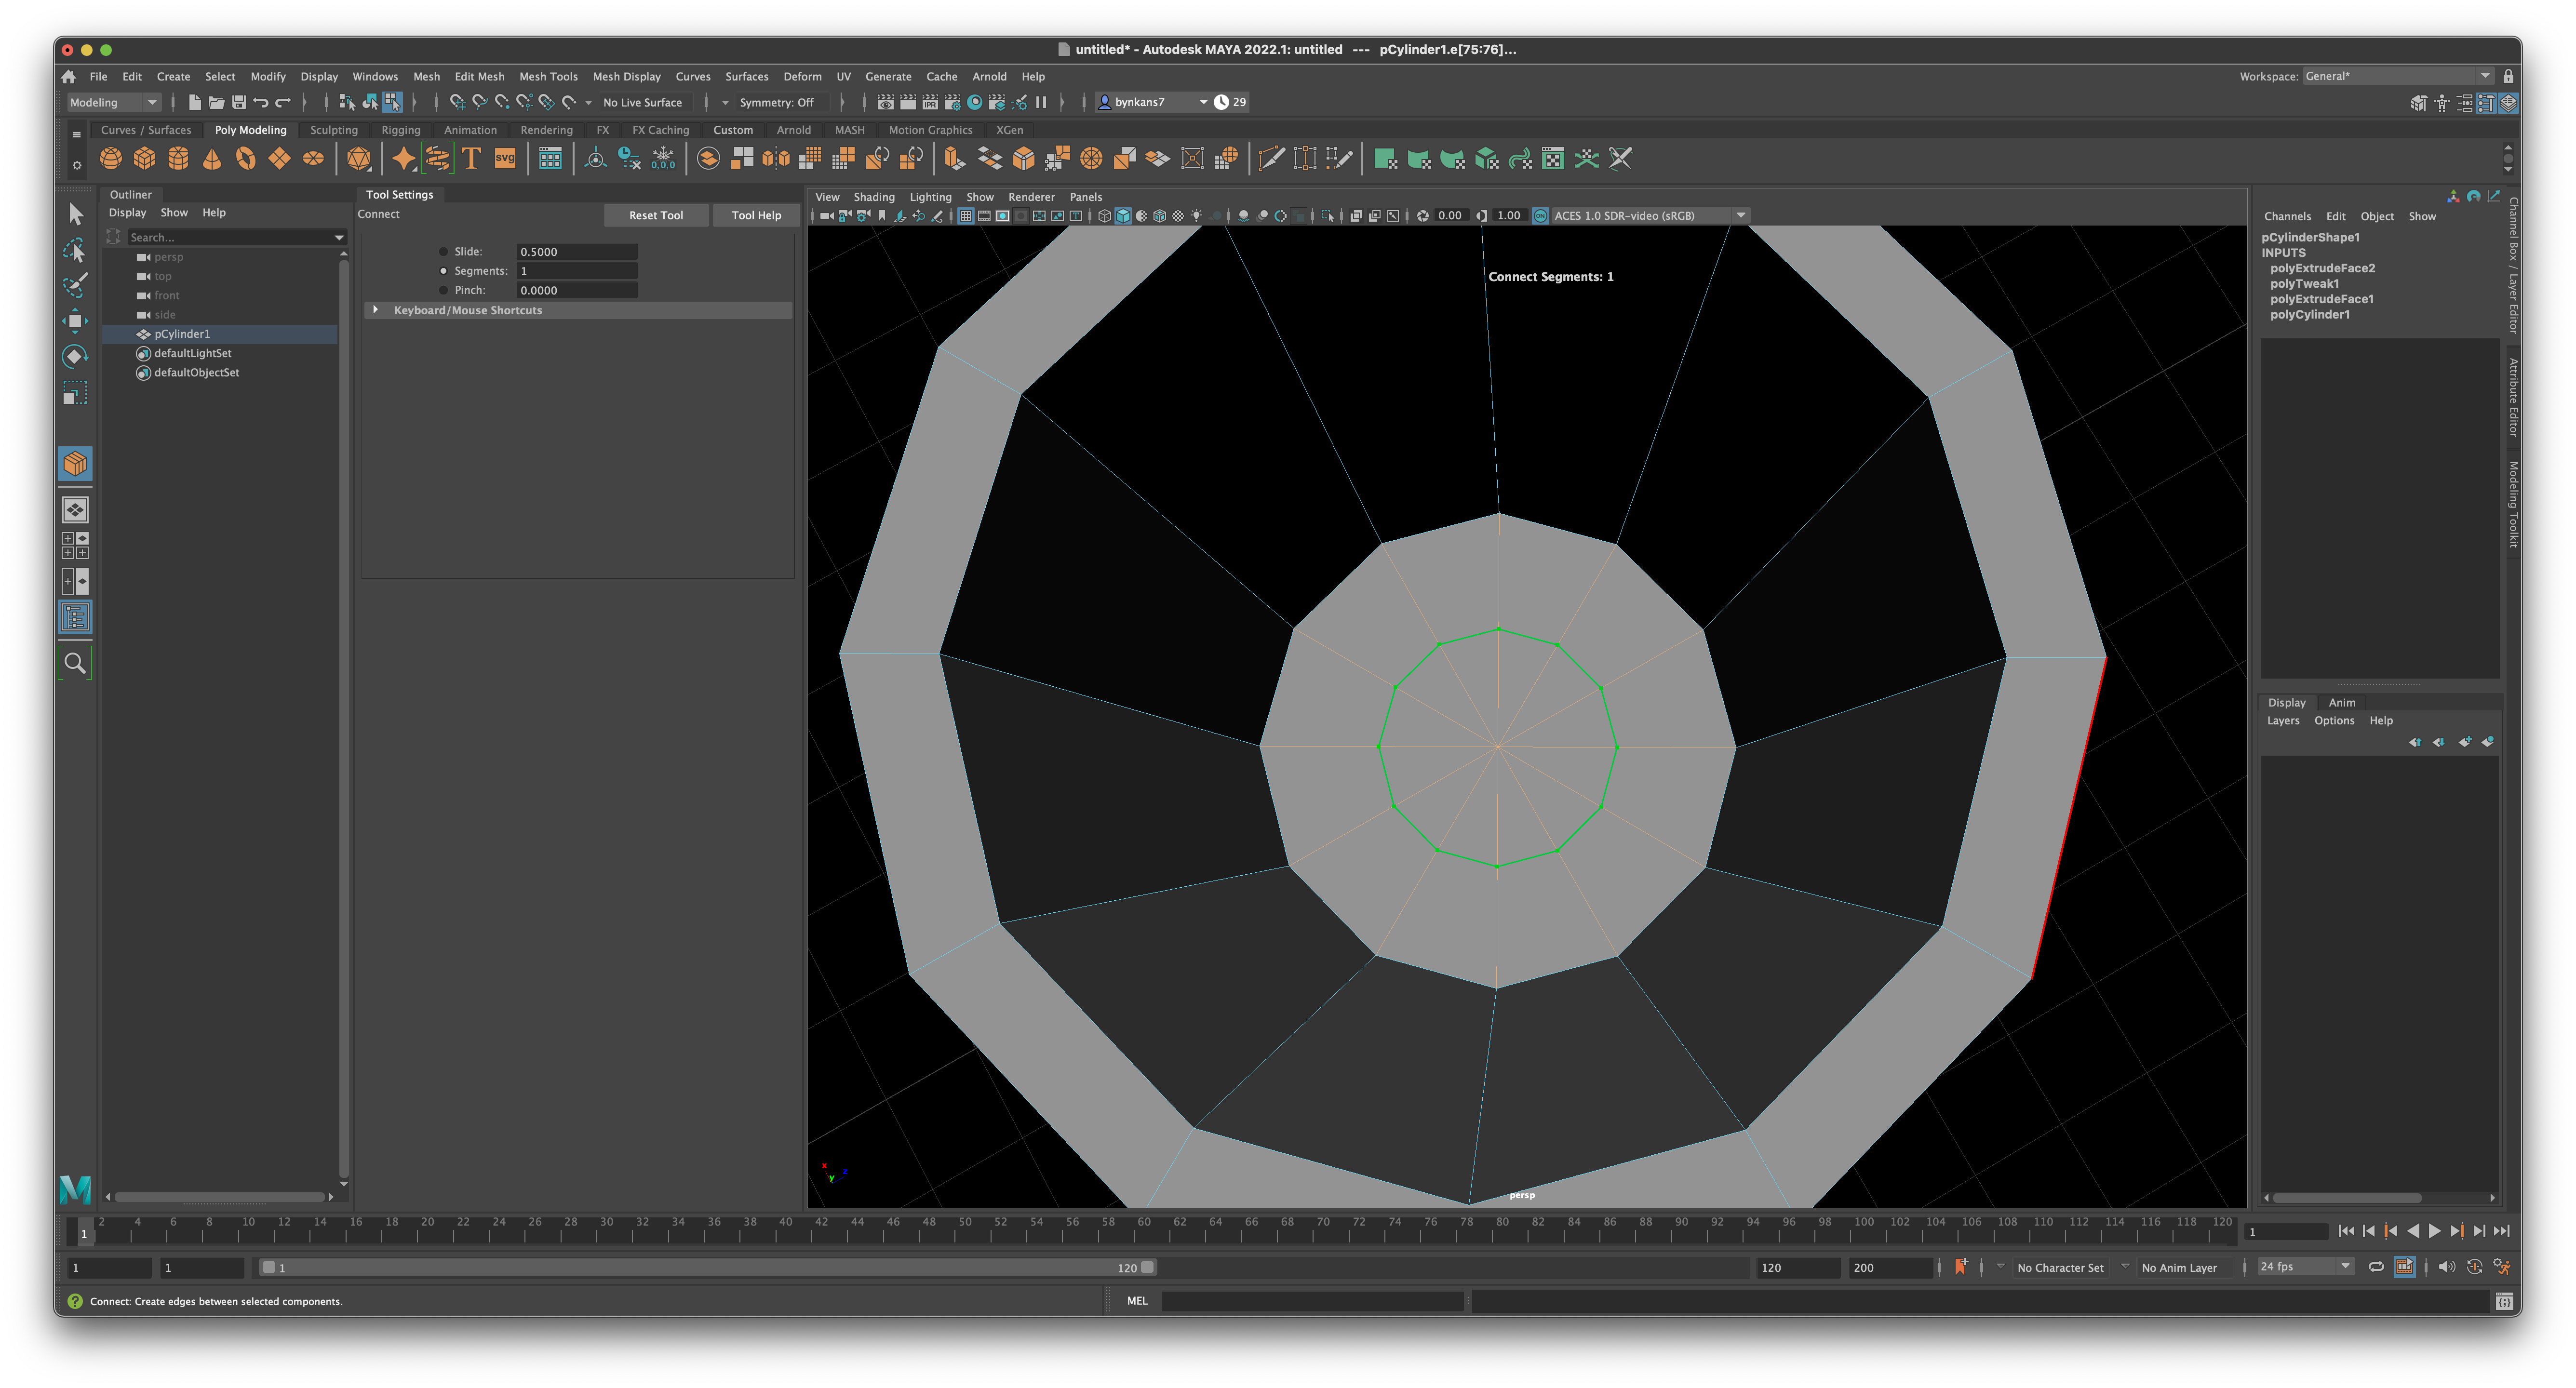Screen dimensions: 2576x1388
Task: Open the viewport Shading menu
Action: (x=873, y=197)
